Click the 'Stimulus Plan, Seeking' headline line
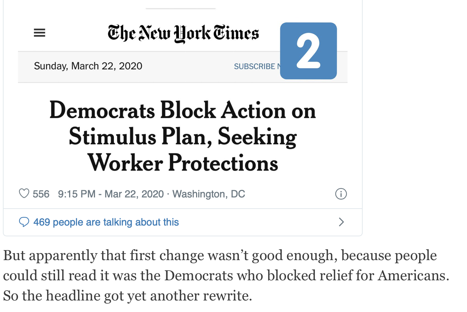 tap(183, 137)
